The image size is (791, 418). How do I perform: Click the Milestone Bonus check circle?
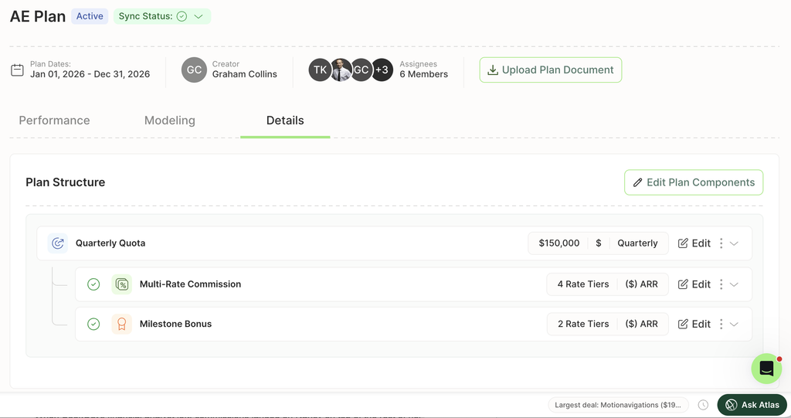tap(93, 324)
